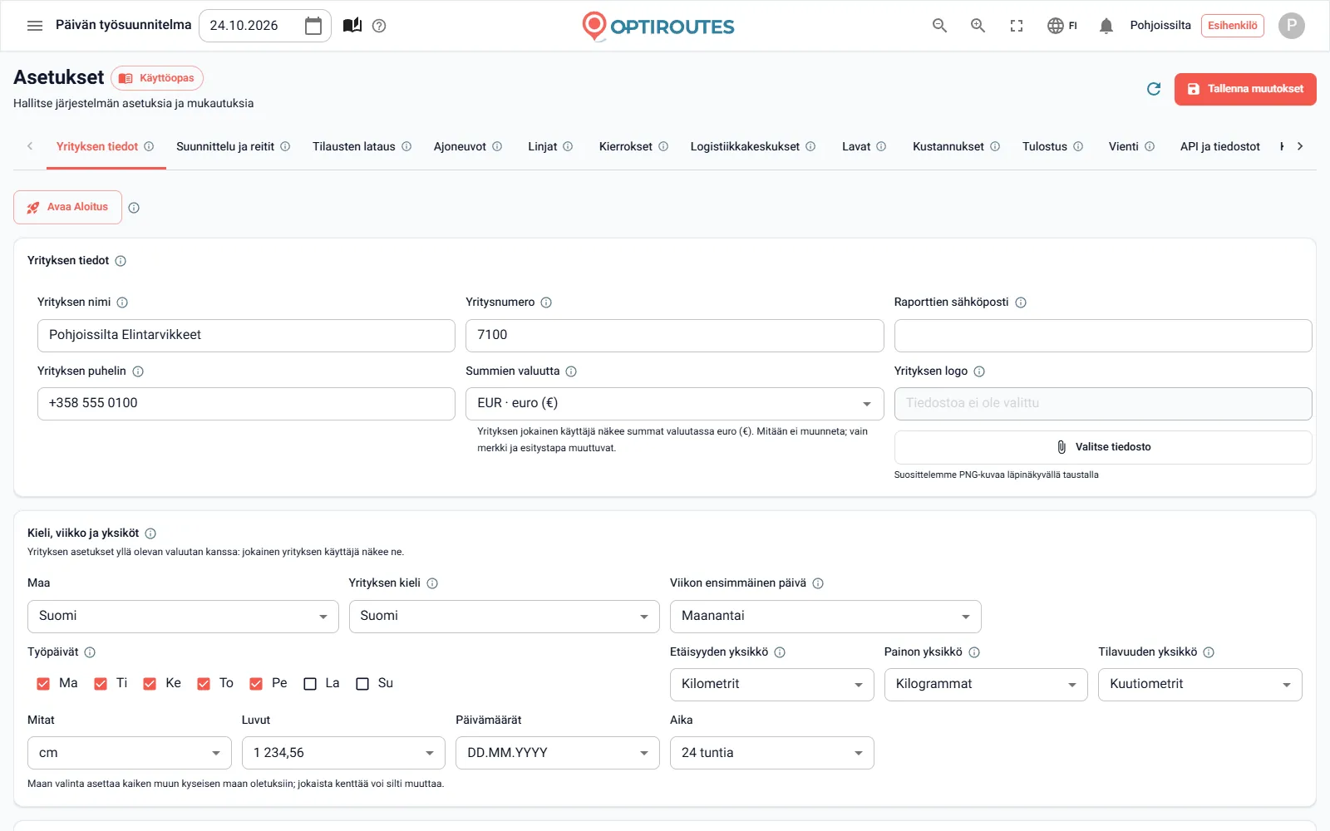Viewport: 1330px width, 831px height.
Task: Enable the La workday checkbox
Action: [310, 684]
